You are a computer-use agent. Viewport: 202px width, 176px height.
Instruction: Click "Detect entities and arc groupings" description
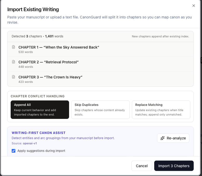tap(63, 138)
